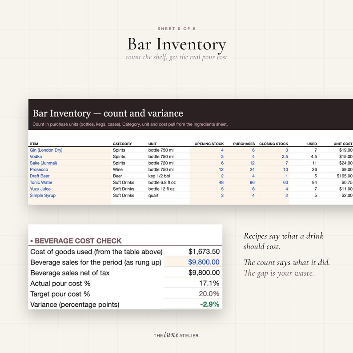
Task: Click the actual pour cost 17.1%
Action: [209, 283]
